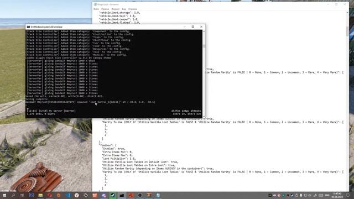Click "vehicle.1mod.taxi" line in Notepad
Viewport: 354px width, 199px height.
117,16
